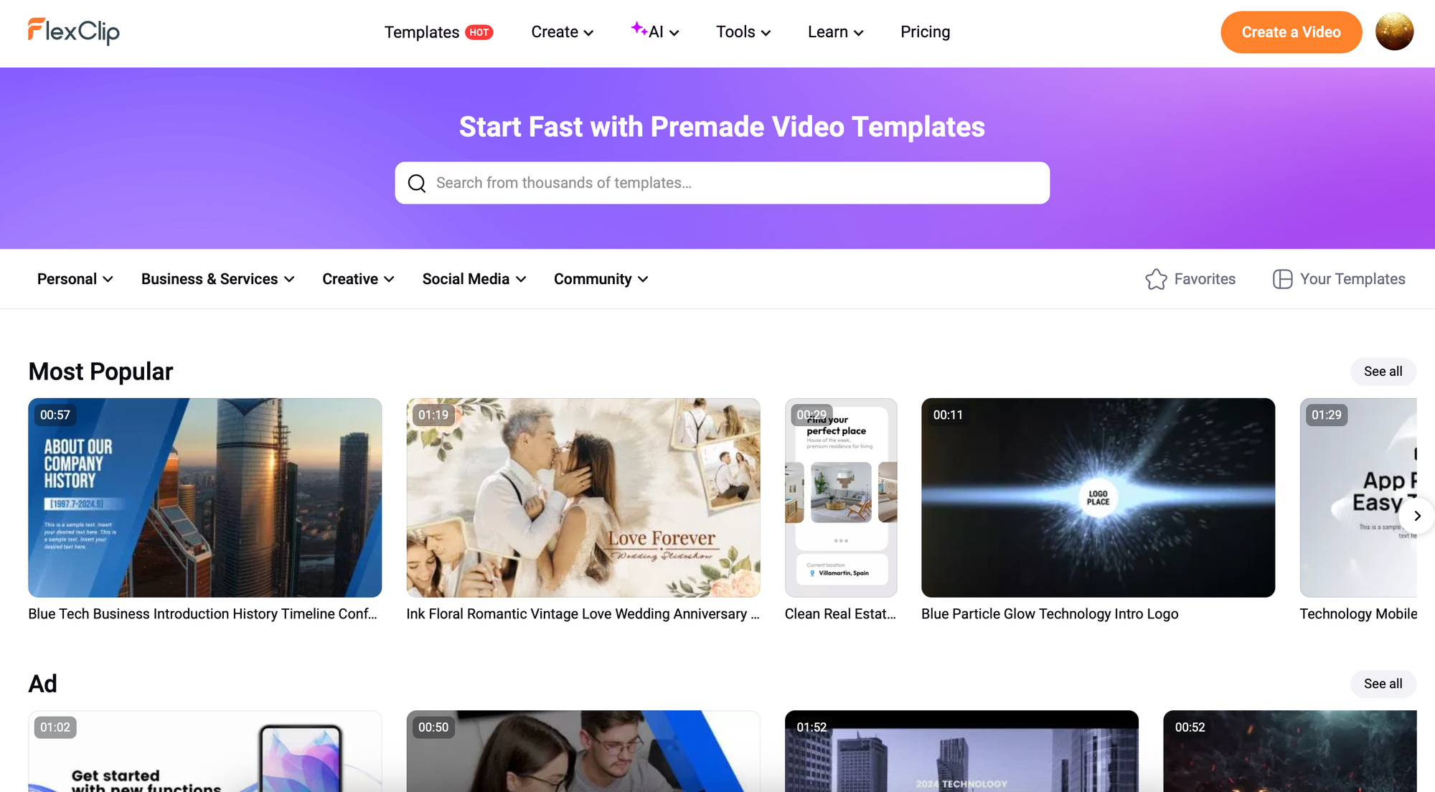Click the Your Templates layout icon
The image size is (1435, 792).
tap(1282, 279)
